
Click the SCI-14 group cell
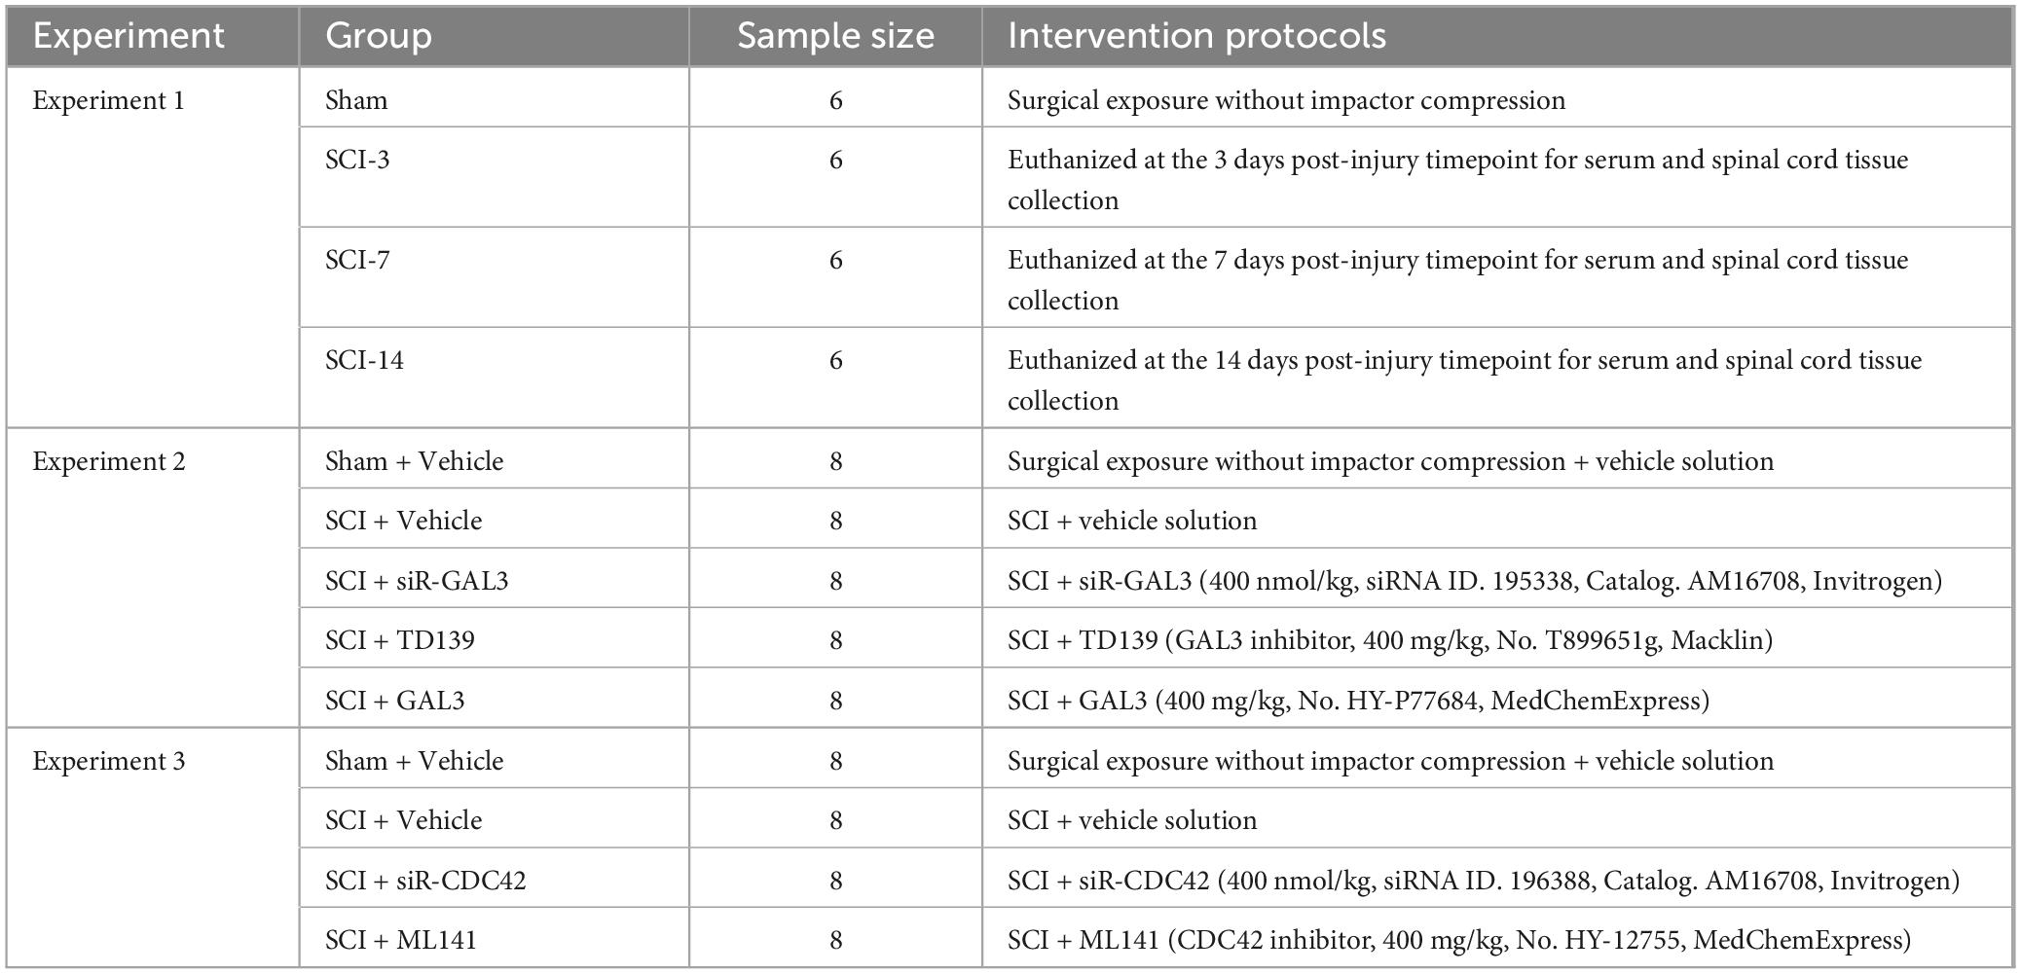tap(364, 360)
